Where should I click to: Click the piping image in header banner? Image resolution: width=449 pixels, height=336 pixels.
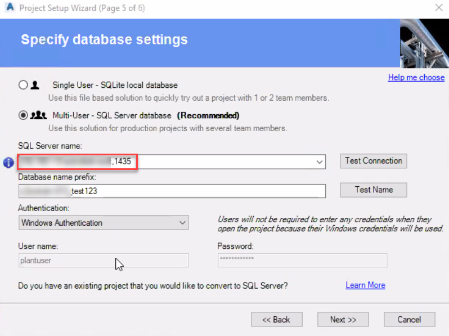point(424,43)
